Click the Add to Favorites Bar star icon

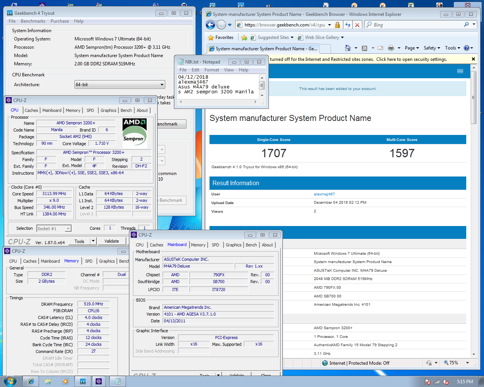[244, 37]
